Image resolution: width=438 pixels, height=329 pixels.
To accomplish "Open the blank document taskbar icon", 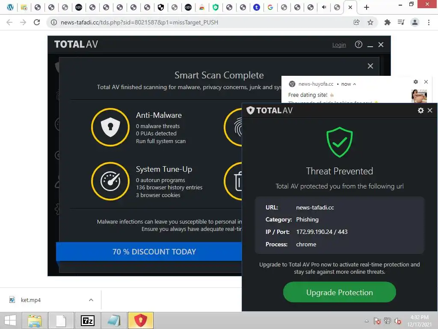I will (61, 320).
